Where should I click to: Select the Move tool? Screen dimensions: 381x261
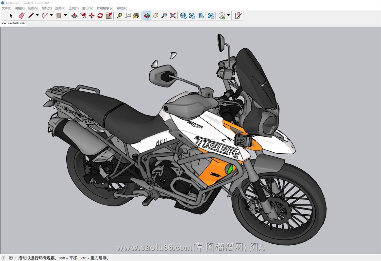point(91,16)
